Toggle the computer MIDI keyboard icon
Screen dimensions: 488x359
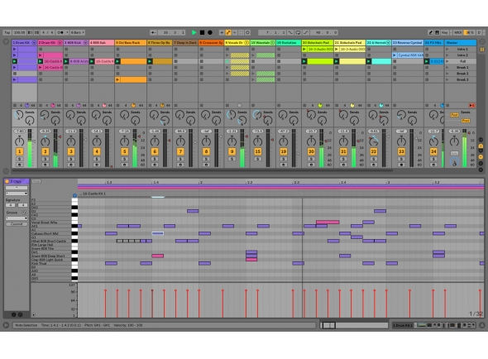tap(437, 32)
